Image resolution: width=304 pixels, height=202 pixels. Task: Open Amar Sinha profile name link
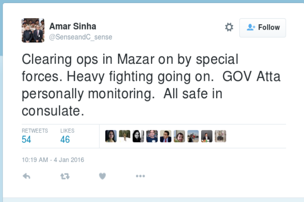click(73, 26)
